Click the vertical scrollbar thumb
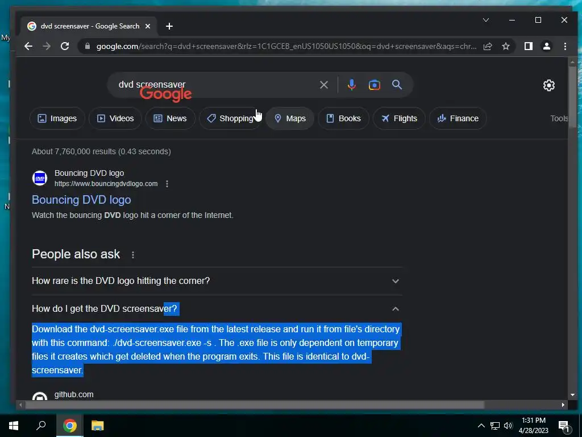The image size is (582, 437). tap(572, 96)
